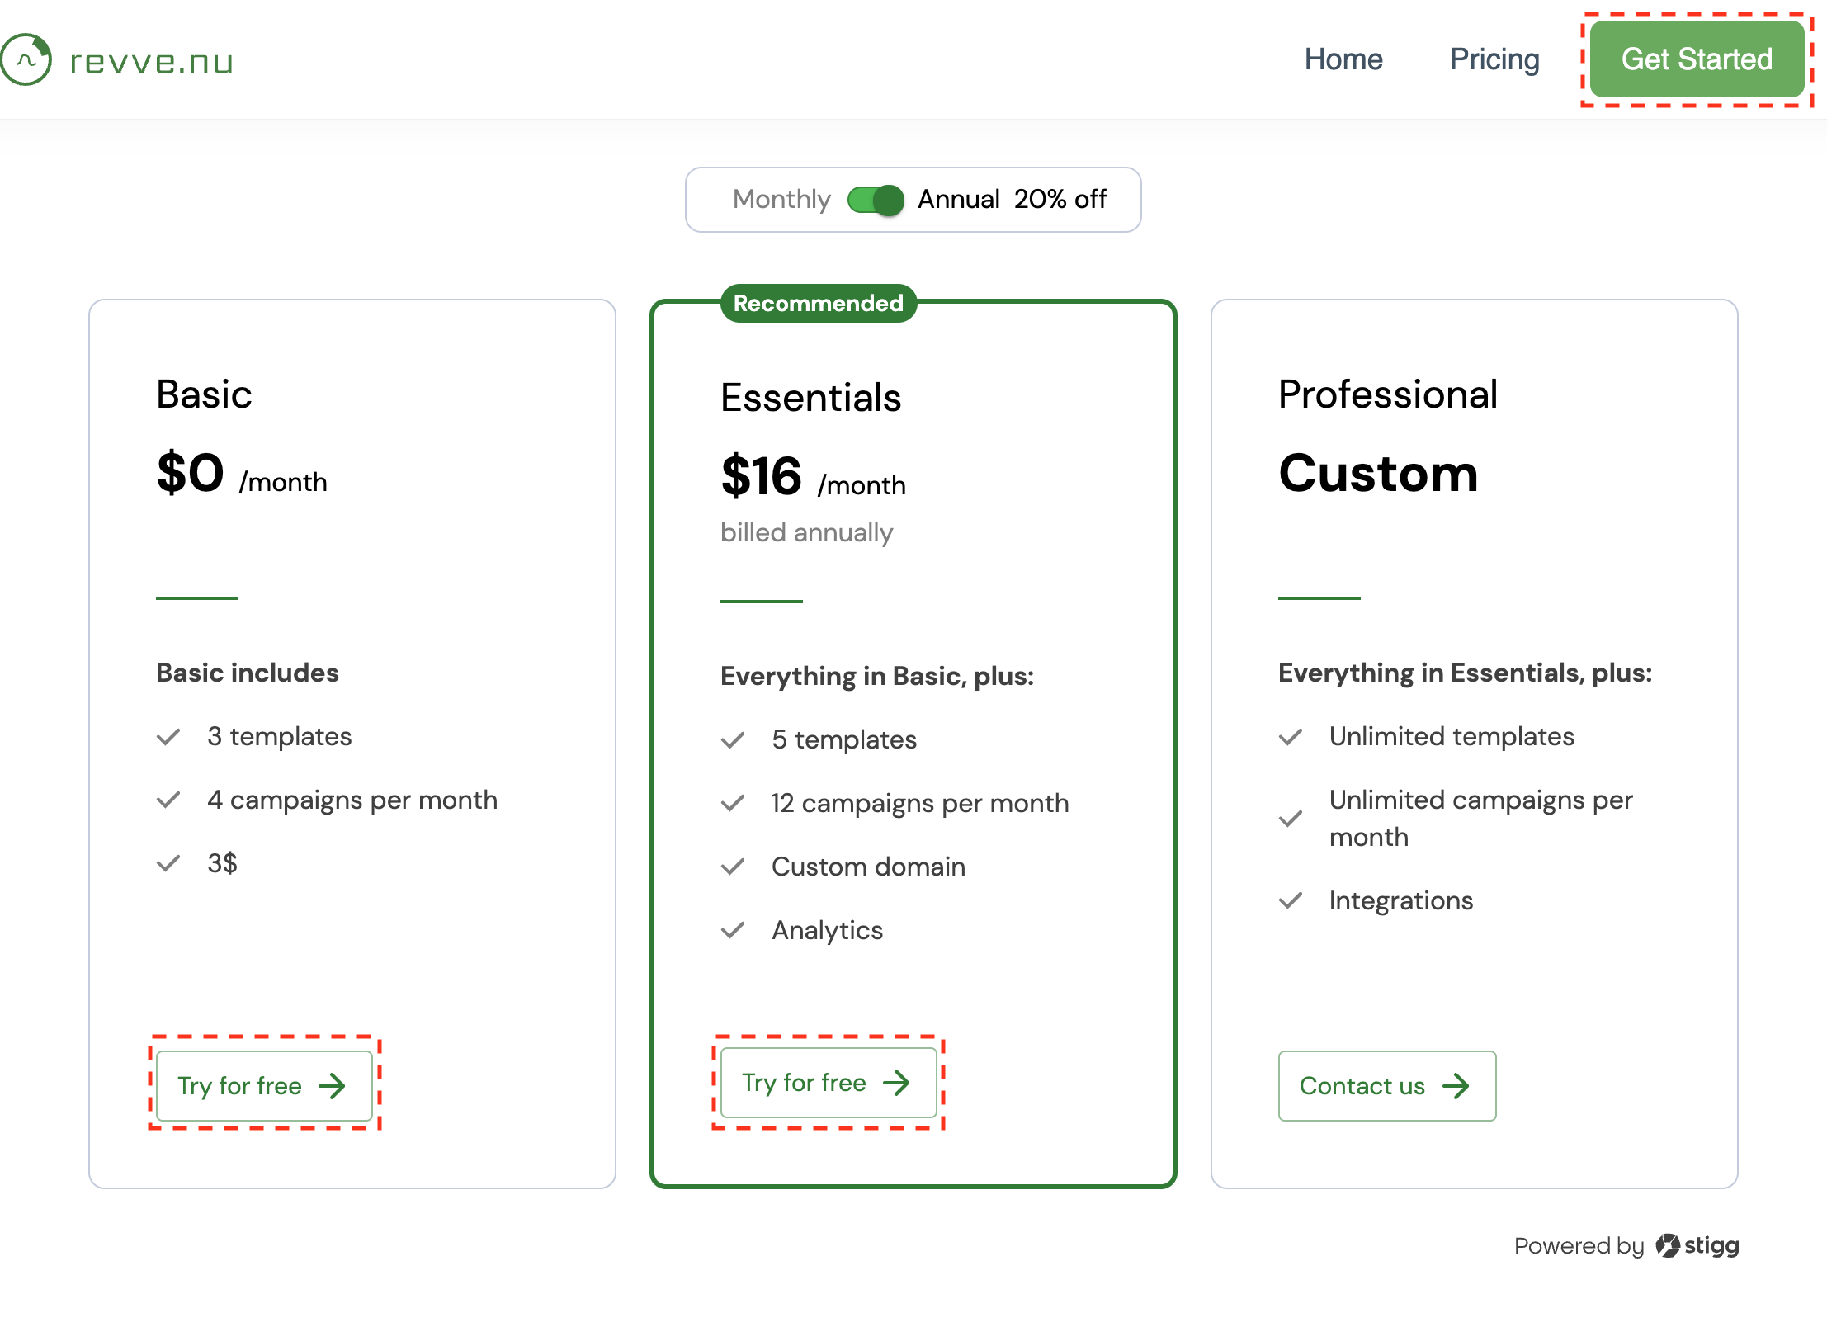Select the Monthly billing label

781,200
